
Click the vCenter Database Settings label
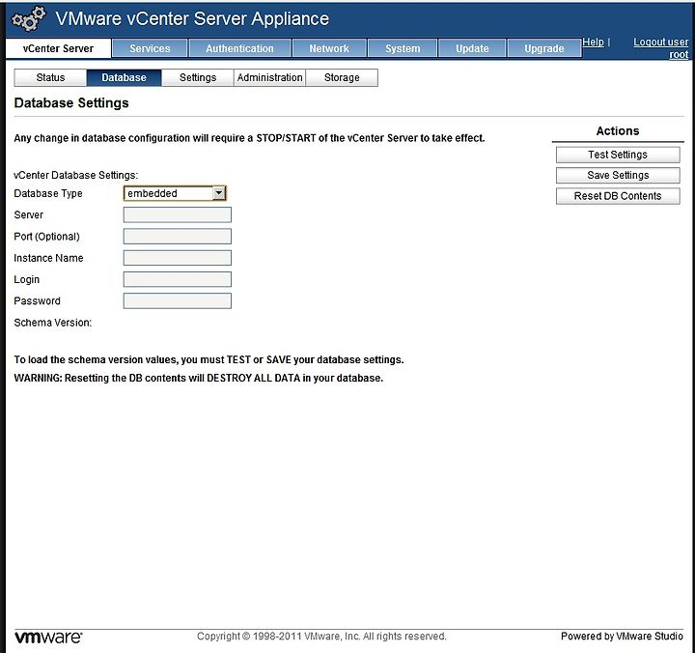click(x=76, y=175)
